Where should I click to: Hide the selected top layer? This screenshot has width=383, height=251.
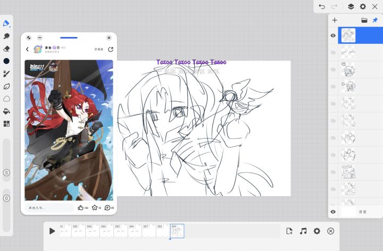coord(333,36)
